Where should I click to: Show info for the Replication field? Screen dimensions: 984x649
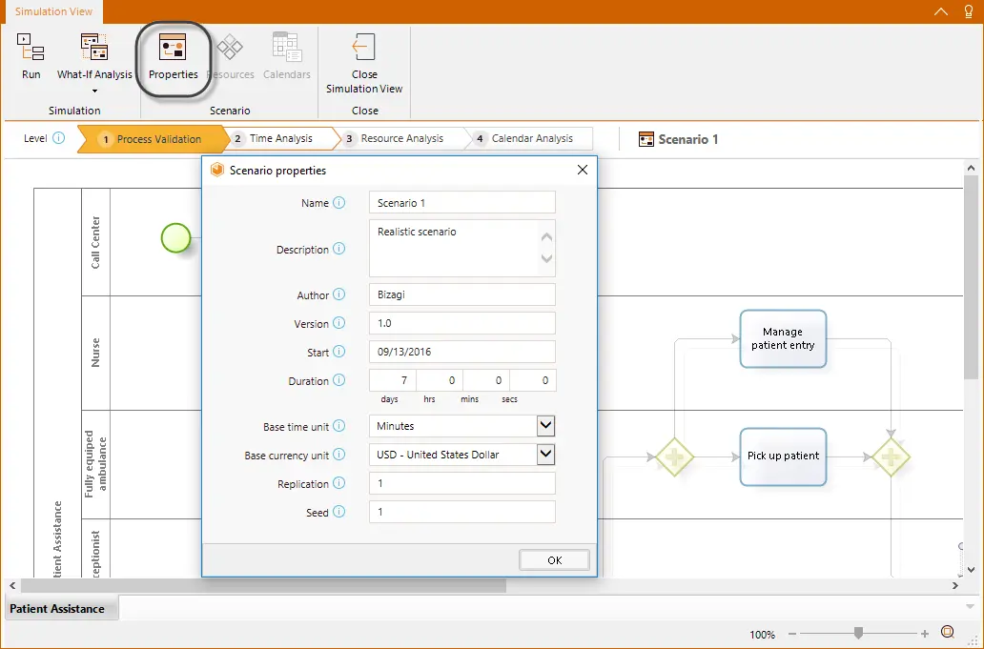338,483
